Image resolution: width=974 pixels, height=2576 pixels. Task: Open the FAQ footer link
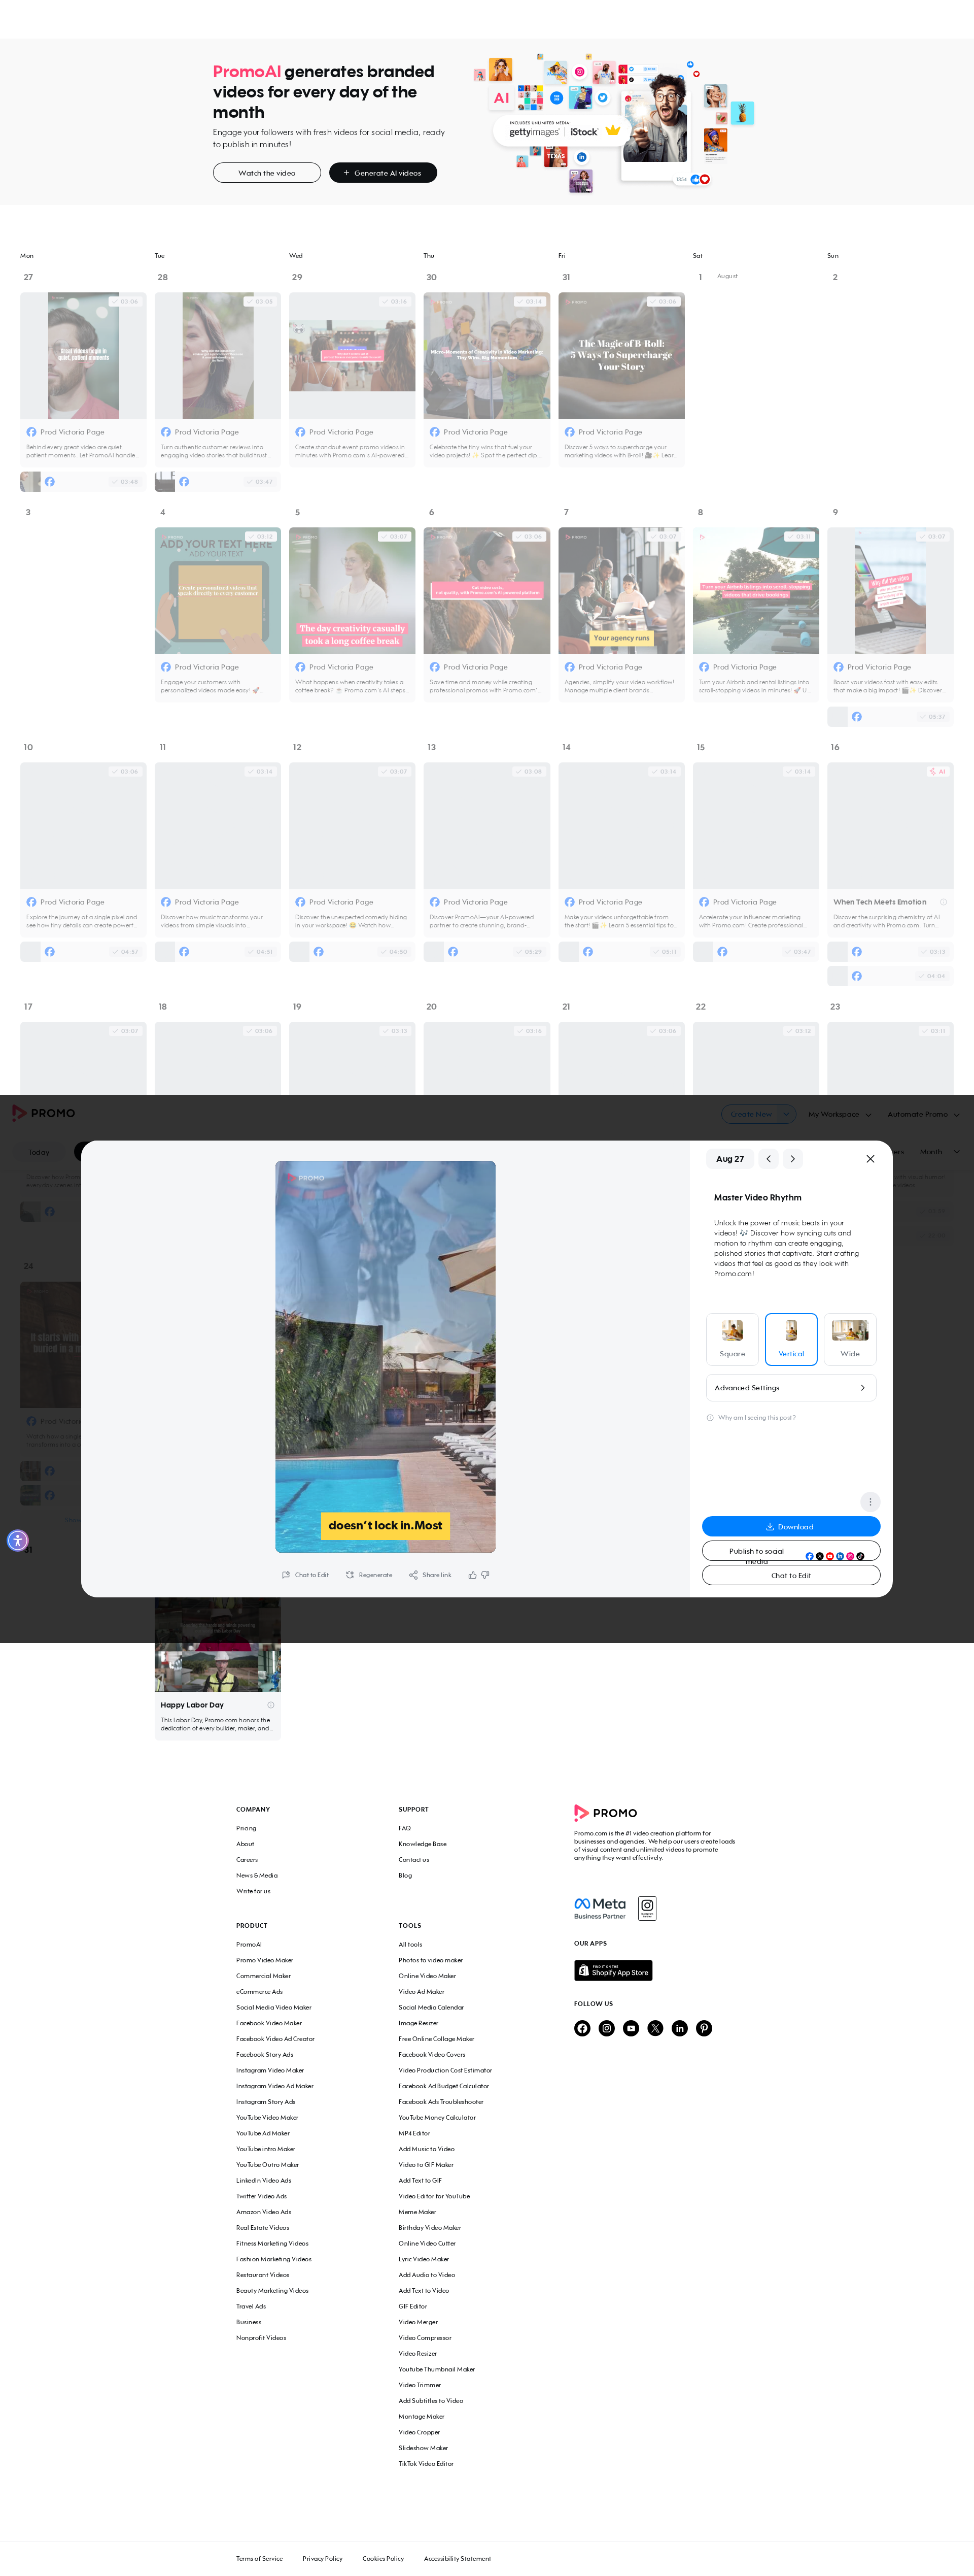coord(405,1828)
